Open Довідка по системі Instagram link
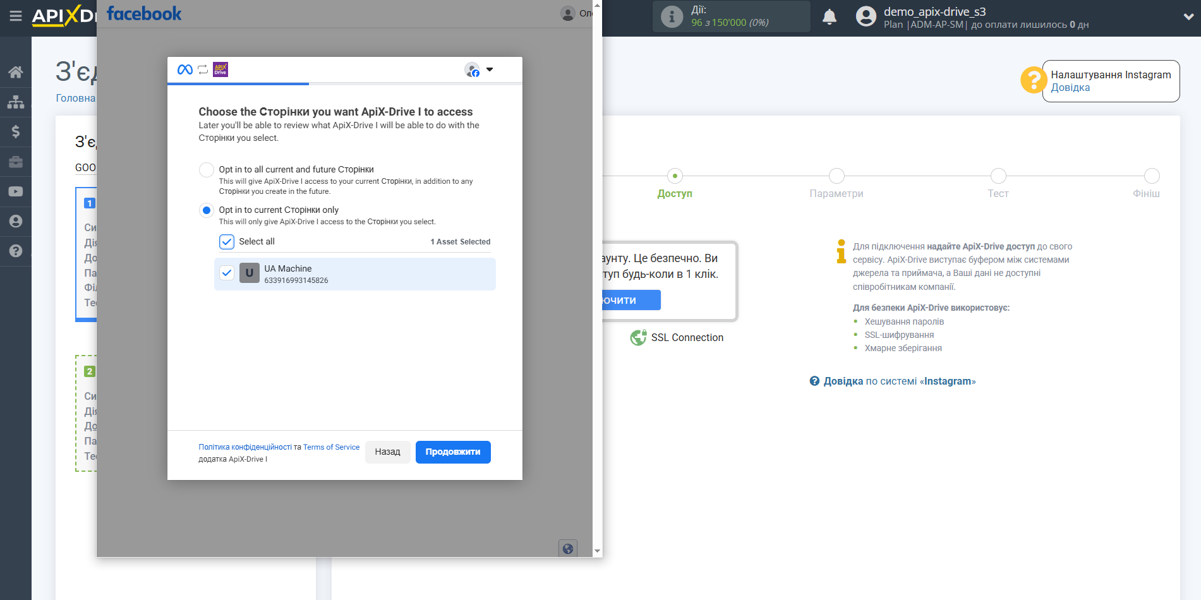 900,381
